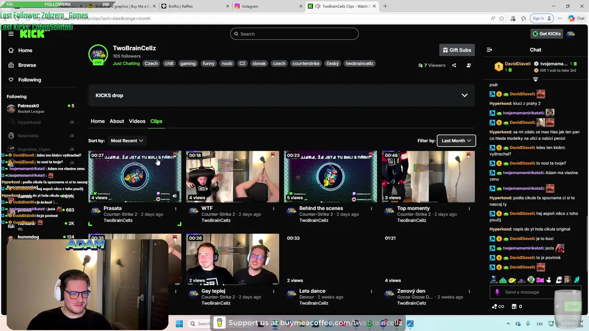Click the Gift Subs button

point(456,50)
